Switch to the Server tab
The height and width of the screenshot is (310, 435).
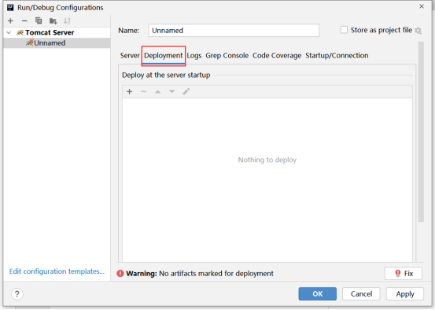130,56
